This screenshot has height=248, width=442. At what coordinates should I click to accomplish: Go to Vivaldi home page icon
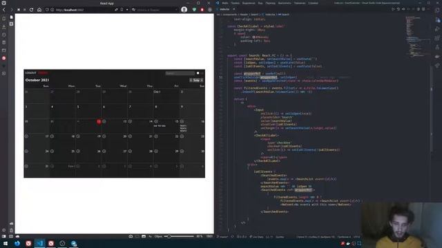coord(39,10)
